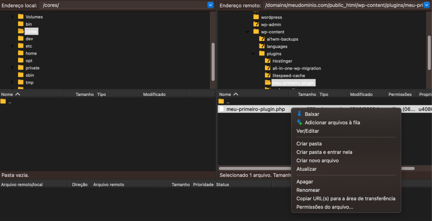This screenshot has width=432, height=221.
Task: Select the etc folder icon
Action: tap(21, 46)
